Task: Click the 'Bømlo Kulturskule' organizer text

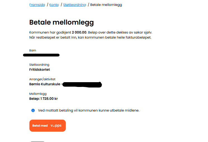Action: point(45,84)
